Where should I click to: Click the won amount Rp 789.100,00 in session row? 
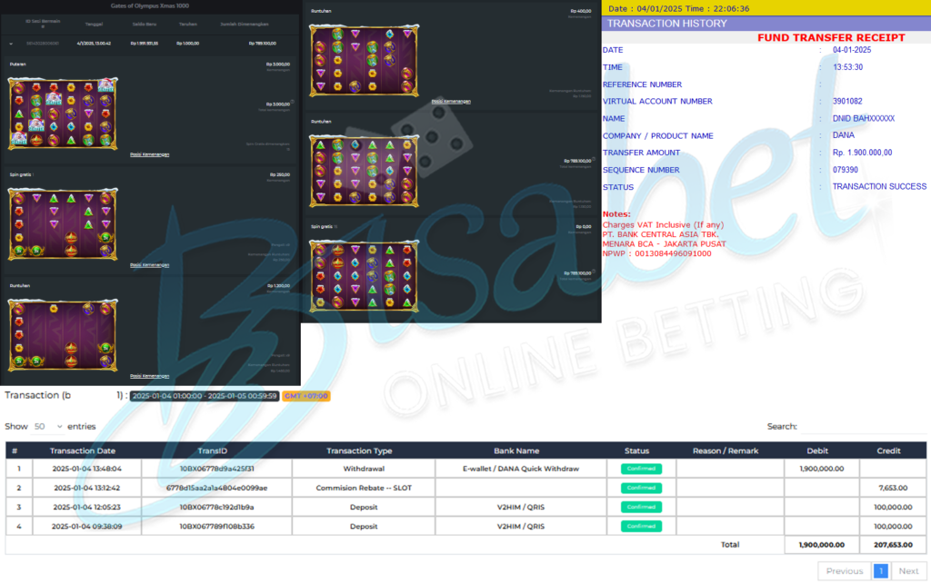(x=262, y=44)
